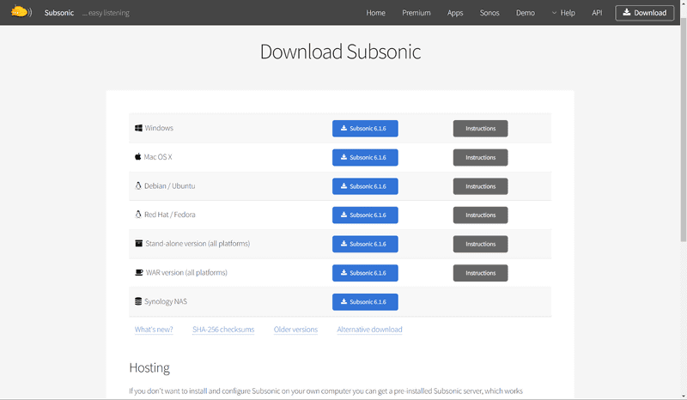Click the Download button in the top navigation
This screenshot has width=687, height=400.
(x=645, y=13)
